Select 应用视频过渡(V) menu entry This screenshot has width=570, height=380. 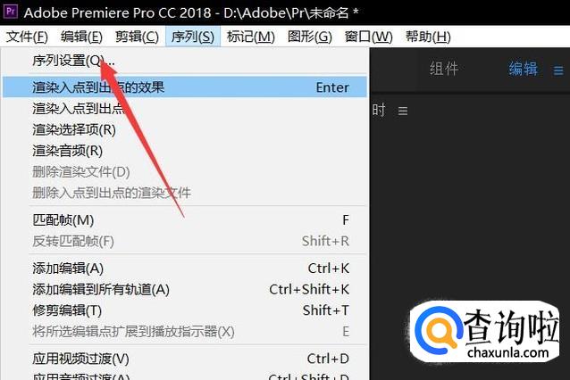tap(185, 359)
